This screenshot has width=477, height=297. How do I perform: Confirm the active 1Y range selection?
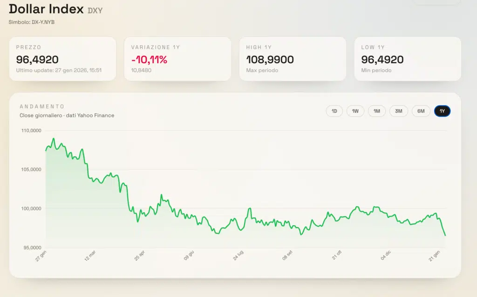[x=442, y=111]
